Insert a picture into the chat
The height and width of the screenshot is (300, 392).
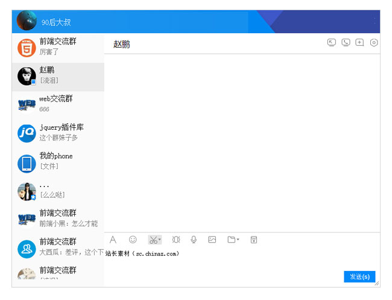(212, 240)
